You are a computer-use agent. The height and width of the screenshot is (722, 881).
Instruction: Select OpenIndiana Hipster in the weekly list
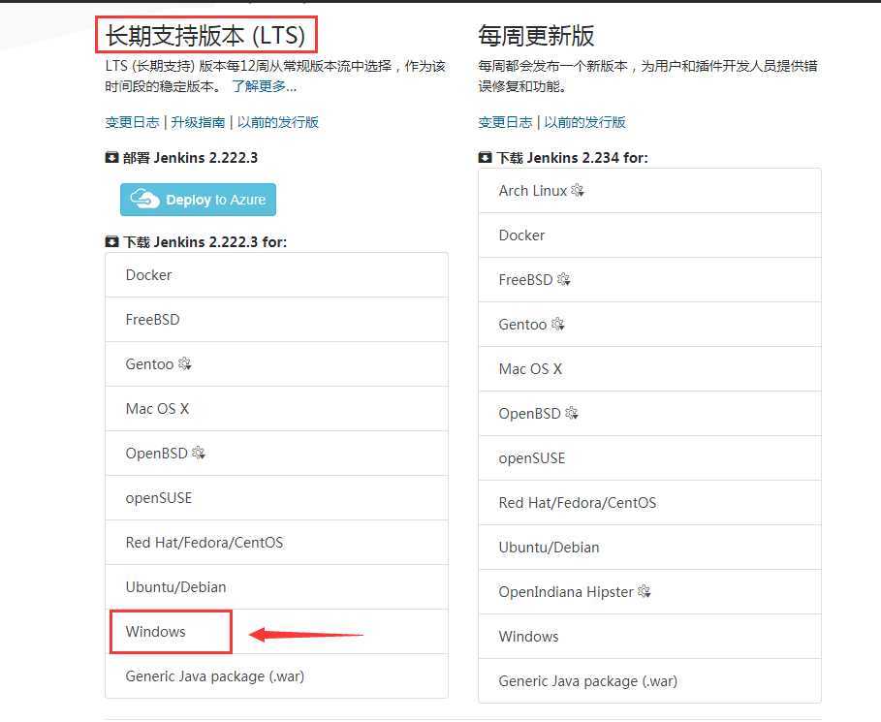(649, 591)
